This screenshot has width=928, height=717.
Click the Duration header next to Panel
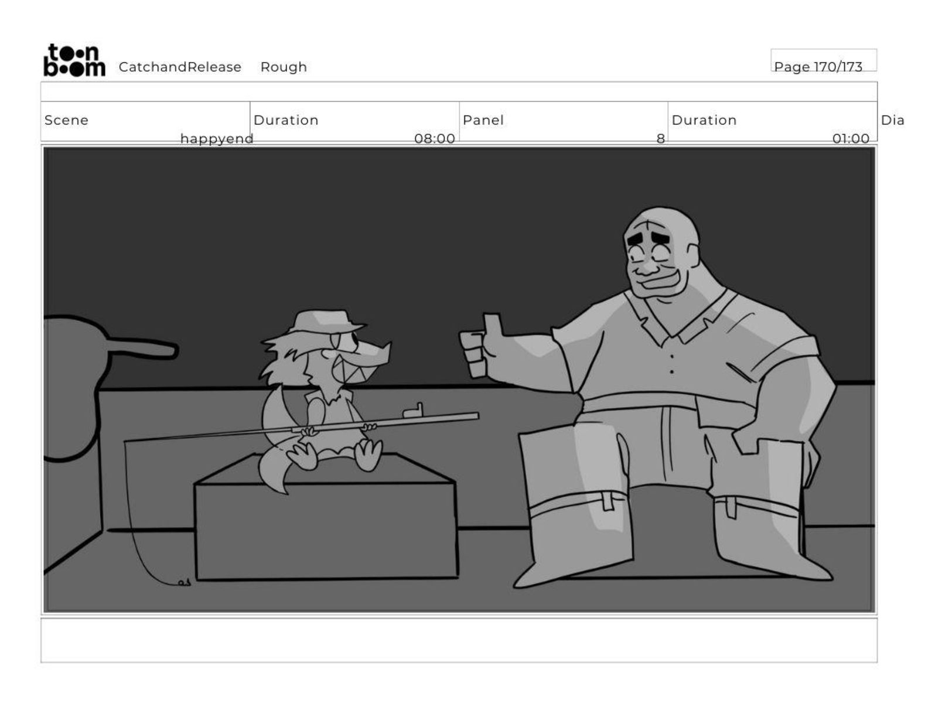pos(704,120)
